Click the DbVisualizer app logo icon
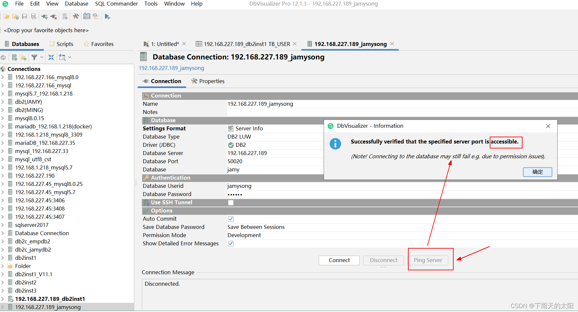Viewport: 578px width, 312px height. click(x=5, y=4)
